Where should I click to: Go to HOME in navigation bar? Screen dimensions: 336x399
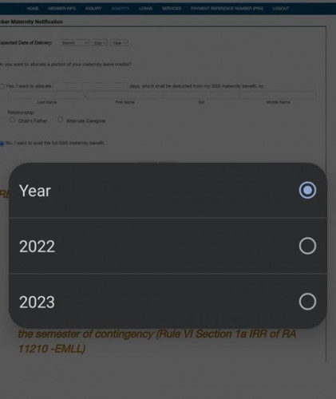[33, 9]
